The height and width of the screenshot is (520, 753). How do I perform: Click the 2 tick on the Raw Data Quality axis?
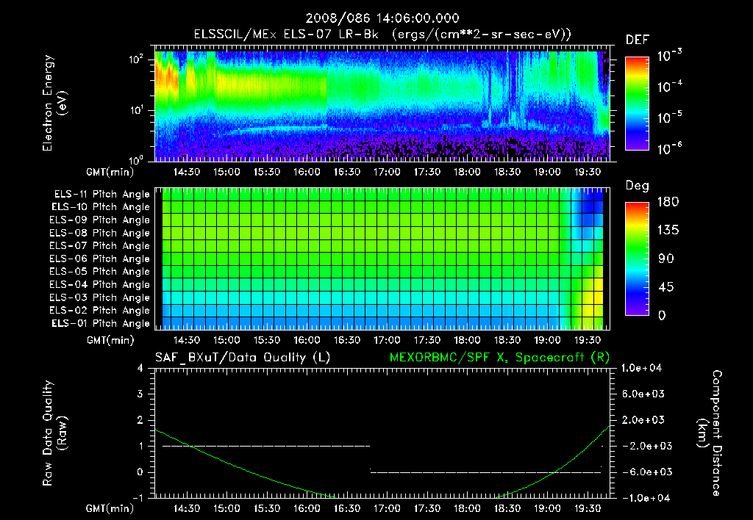point(140,420)
